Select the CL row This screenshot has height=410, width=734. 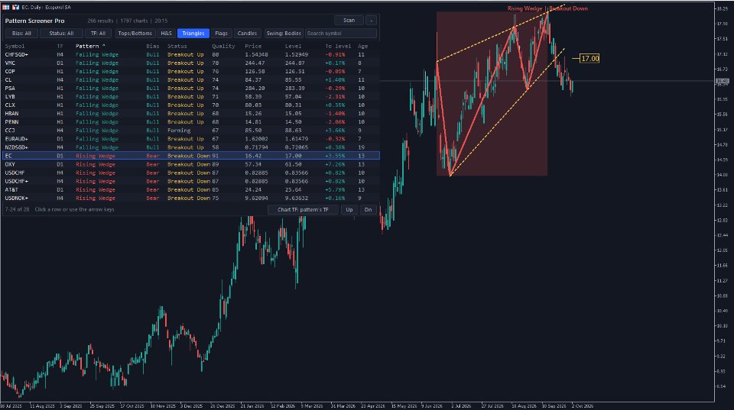point(190,80)
